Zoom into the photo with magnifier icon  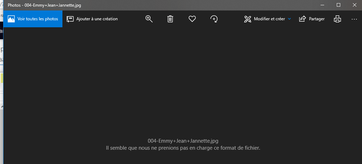point(149,19)
